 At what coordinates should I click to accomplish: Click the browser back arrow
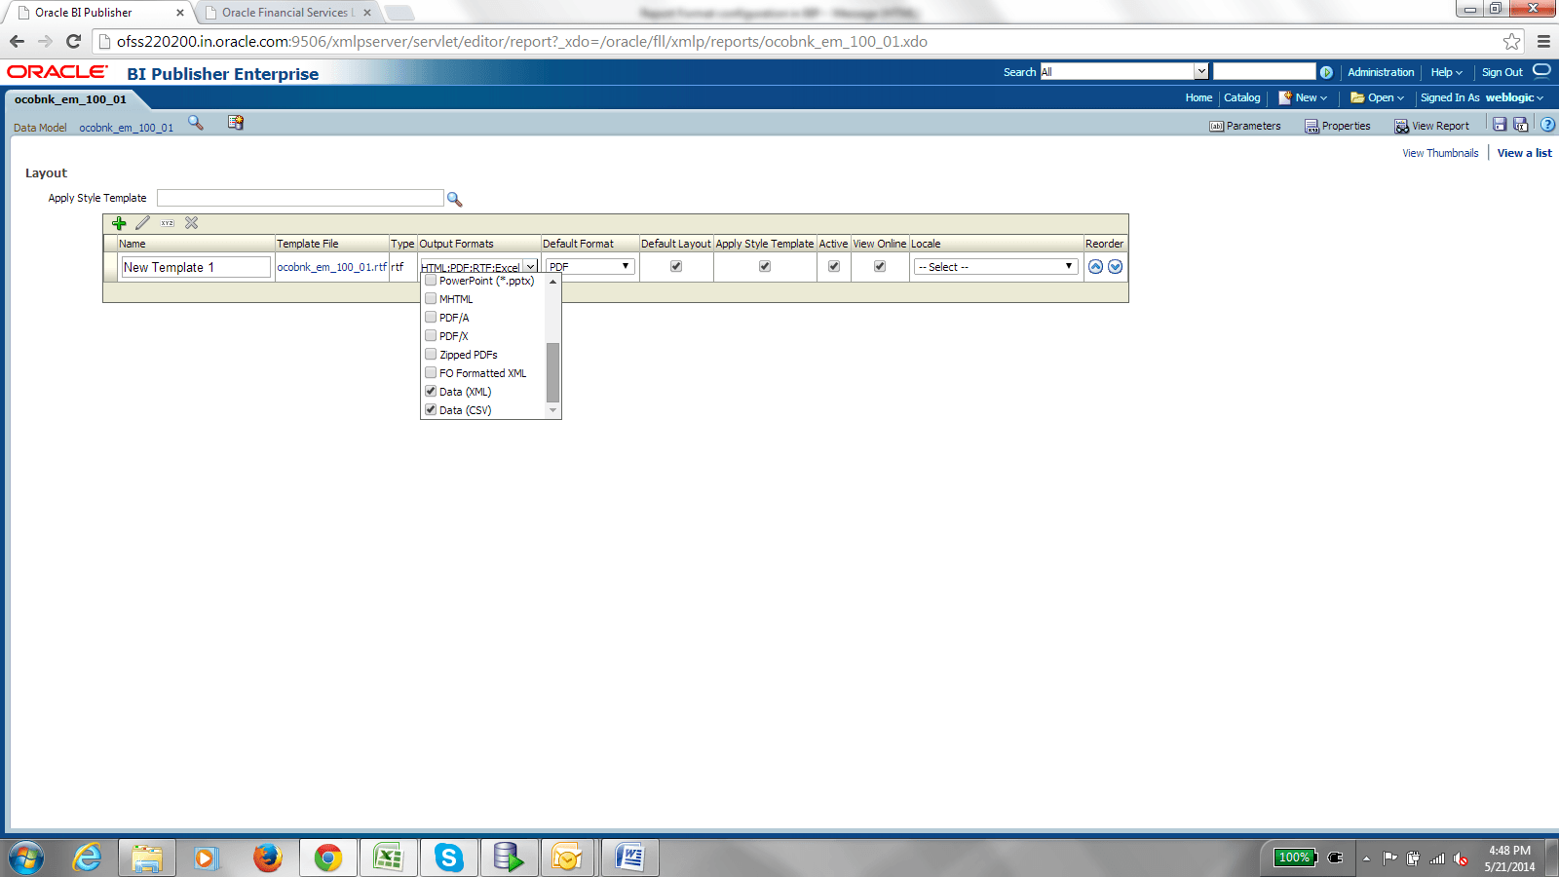coord(17,41)
